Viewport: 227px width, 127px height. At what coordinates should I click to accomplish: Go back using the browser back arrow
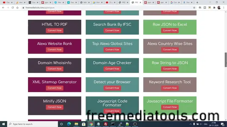[x=3, y=8]
